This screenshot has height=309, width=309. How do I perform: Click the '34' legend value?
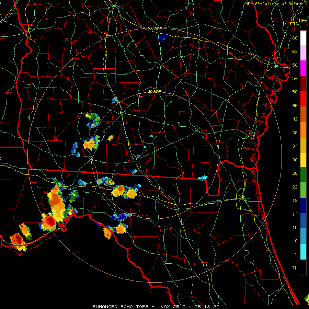(295, 146)
